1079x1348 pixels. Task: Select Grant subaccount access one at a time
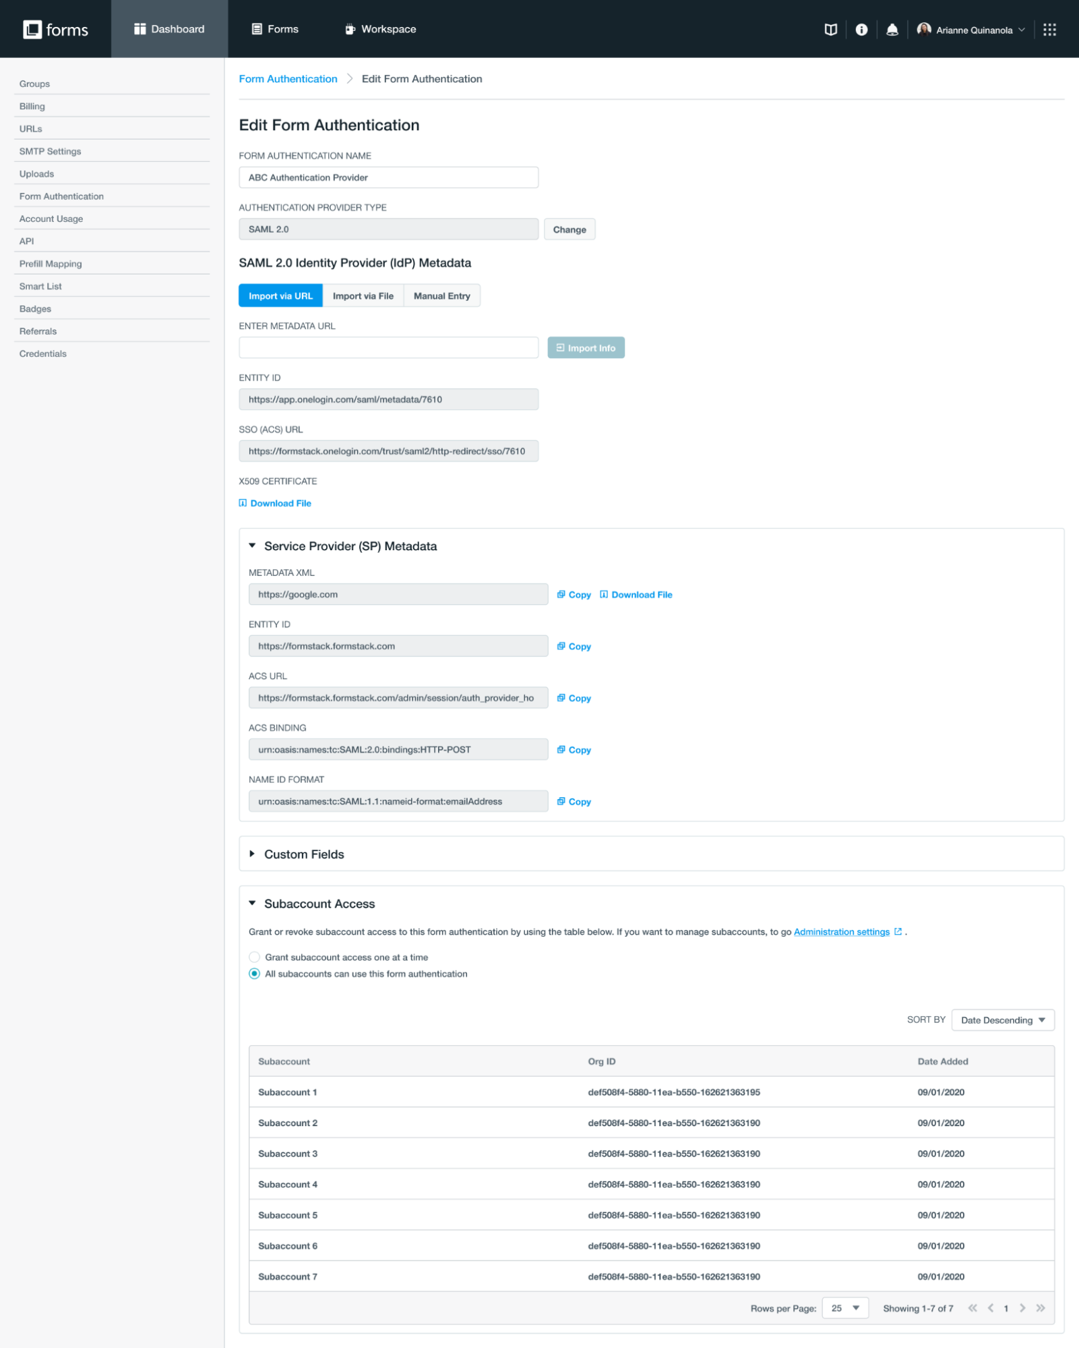click(254, 957)
